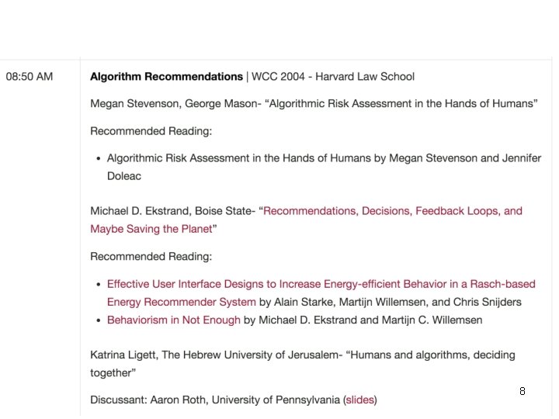The width and height of the screenshot is (559, 419).
Task: Click the 08:50 AM time cell
Action: pos(30,77)
